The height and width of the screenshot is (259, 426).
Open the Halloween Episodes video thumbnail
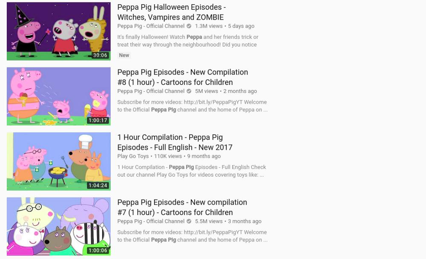pos(59,31)
